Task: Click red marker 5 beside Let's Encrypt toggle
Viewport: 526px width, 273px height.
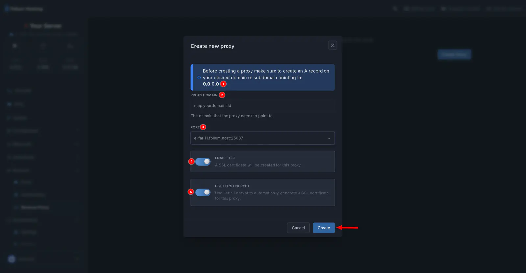Action: point(191,192)
